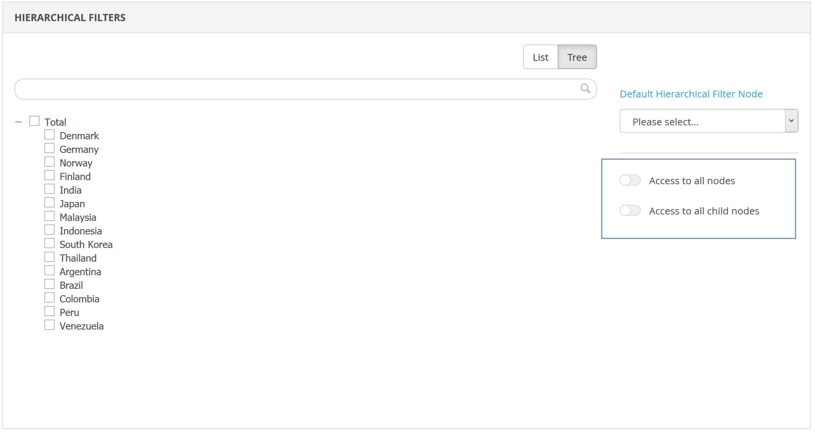This screenshot has width=815, height=433.
Task: Check the Total checkbox
Action: (x=34, y=121)
